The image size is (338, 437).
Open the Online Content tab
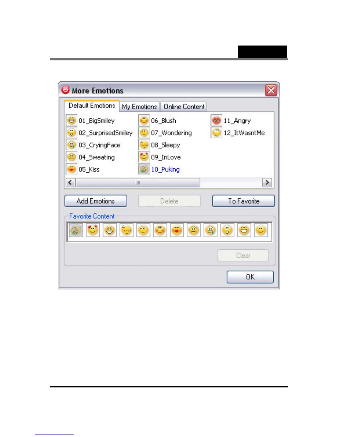click(x=184, y=106)
